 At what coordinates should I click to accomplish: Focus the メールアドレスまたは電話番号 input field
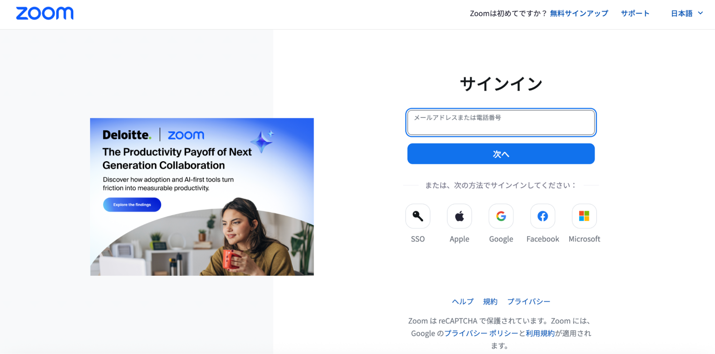pyautogui.click(x=501, y=123)
